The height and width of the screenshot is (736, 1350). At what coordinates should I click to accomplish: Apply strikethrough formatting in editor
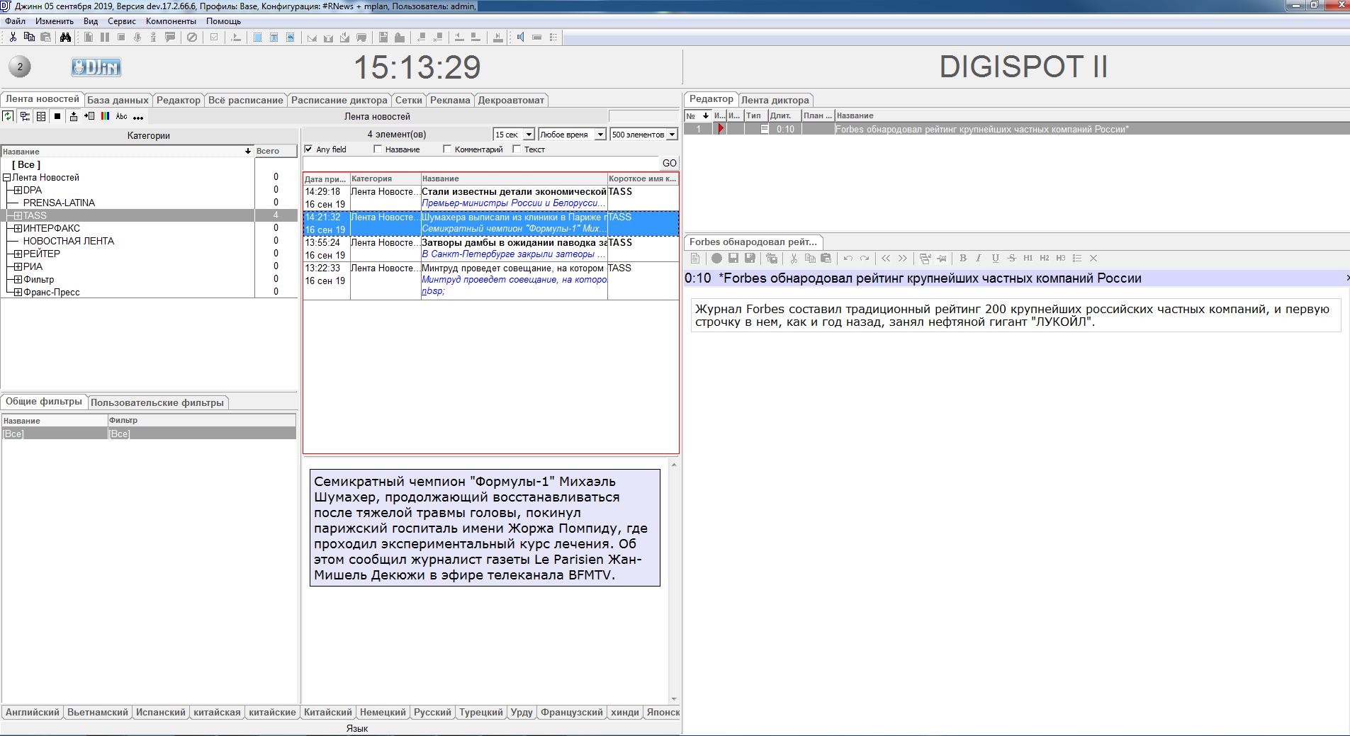tap(1011, 259)
